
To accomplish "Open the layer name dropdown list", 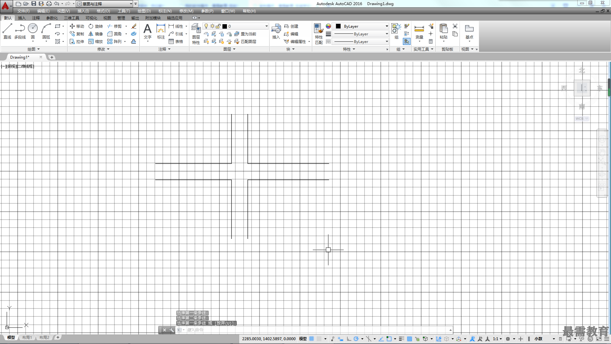I will point(236,26).
